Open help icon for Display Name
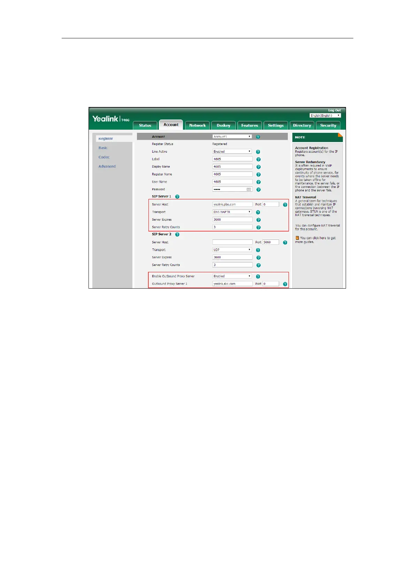This screenshot has width=415, height=587. [258, 167]
